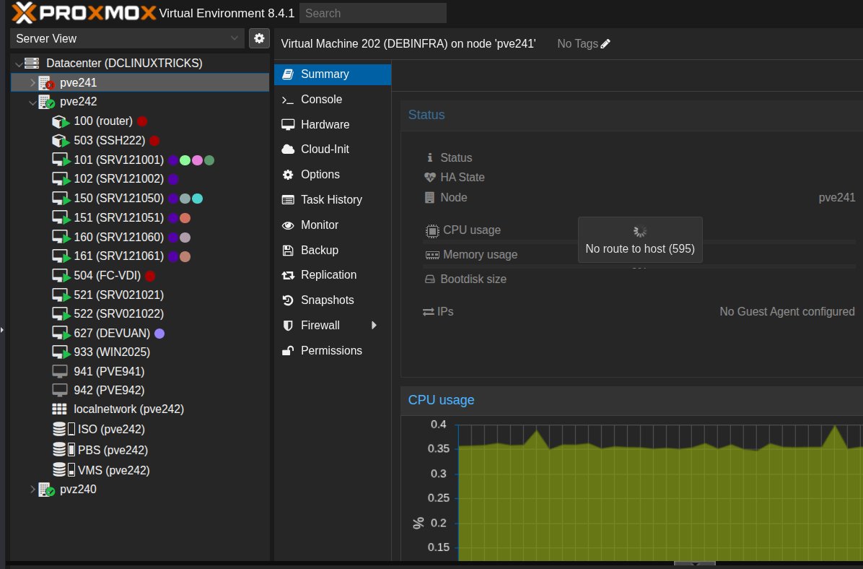Click the Monitor eye icon

(x=288, y=225)
